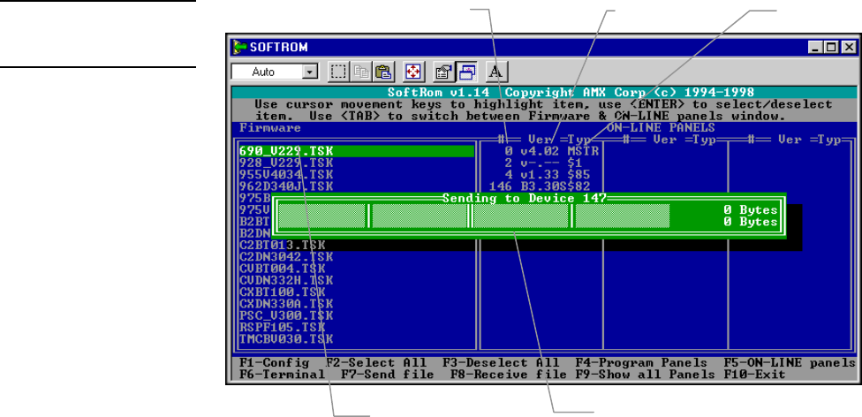Open the Properties toolbar icon
Viewport: 862px width, 417px height.
442,72
